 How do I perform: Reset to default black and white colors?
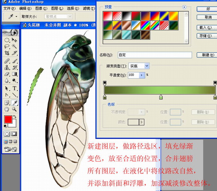pyautogui.click(x=5, y=126)
